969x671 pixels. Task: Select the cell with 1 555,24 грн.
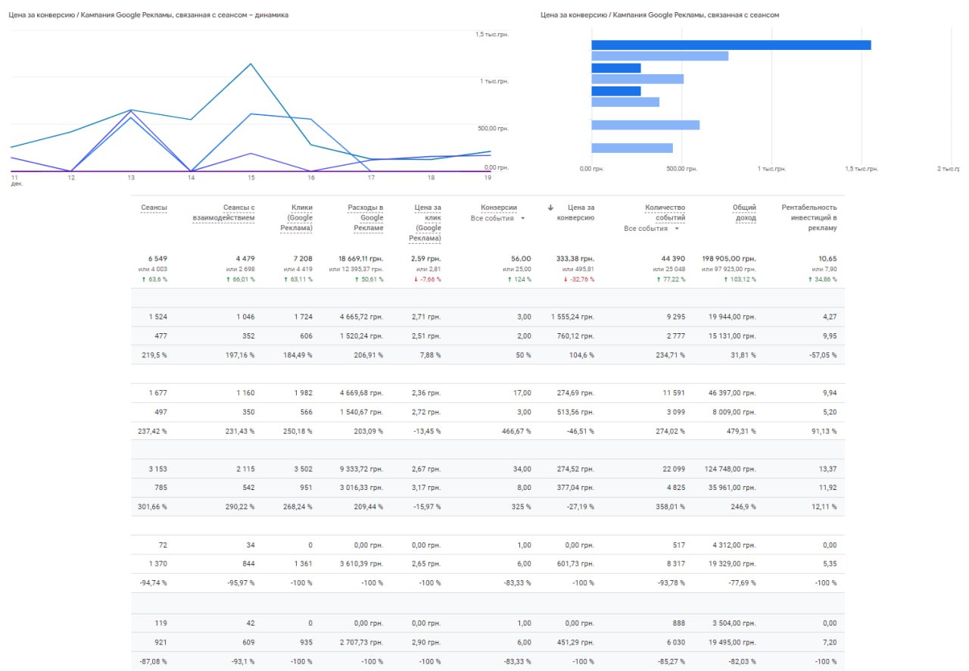click(572, 317)
